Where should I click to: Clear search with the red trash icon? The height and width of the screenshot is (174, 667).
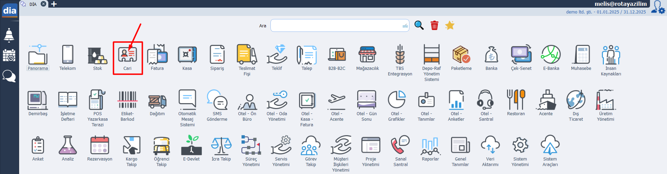click(434, 25)
